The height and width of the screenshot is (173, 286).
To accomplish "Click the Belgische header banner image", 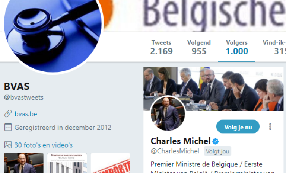I will 195,16.
